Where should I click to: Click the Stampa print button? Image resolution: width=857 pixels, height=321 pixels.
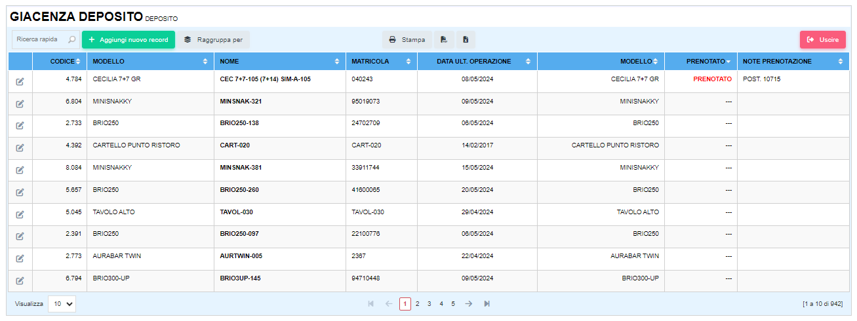click(x=407, y=40)
